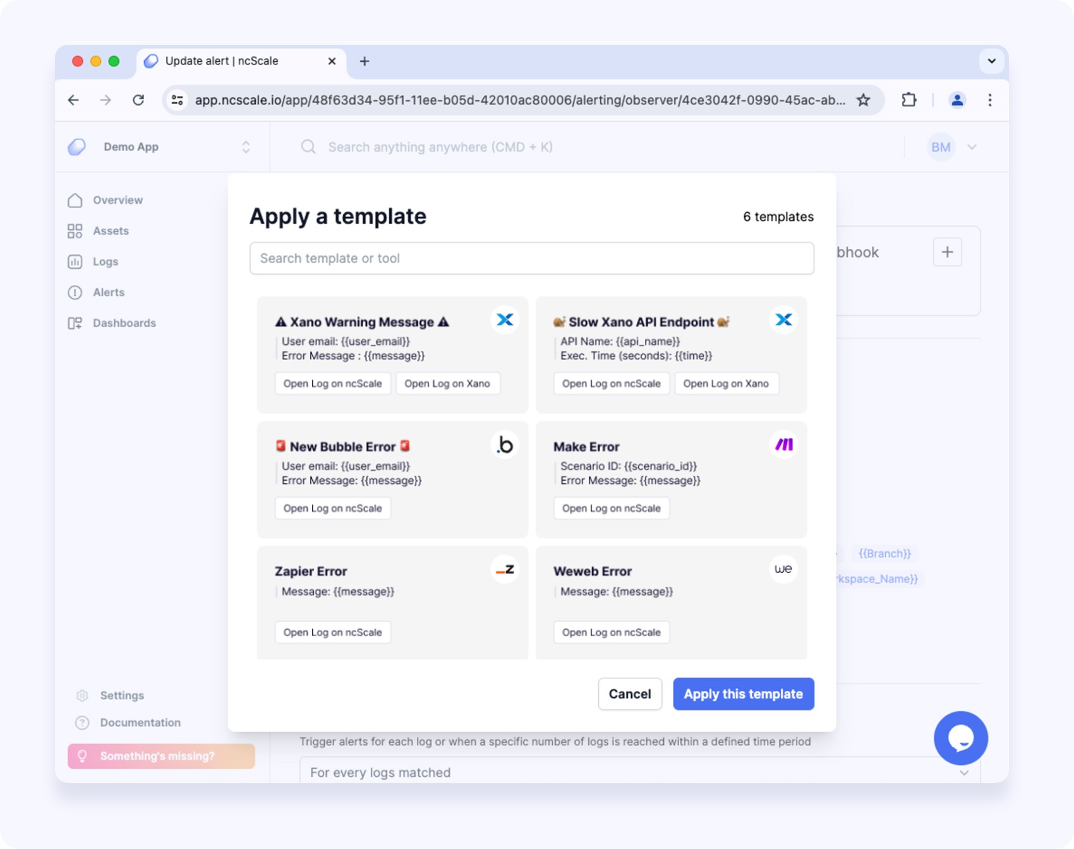Click the Documentation question mark icon
The image size is (1074, 849).
[82, 723]
